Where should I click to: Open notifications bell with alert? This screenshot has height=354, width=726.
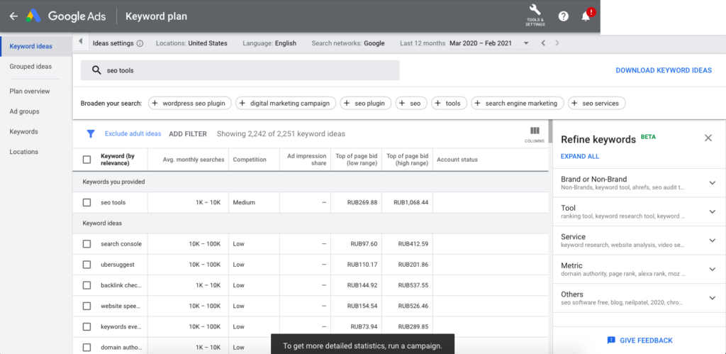(586, 16)
